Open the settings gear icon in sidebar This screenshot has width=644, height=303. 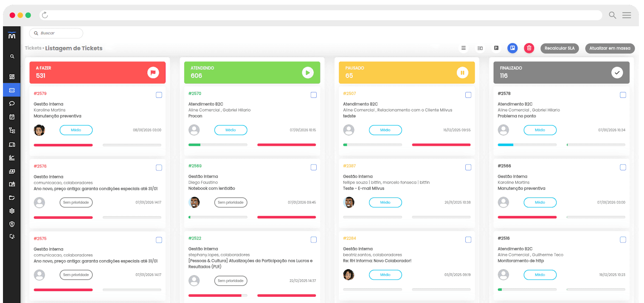click(x=12, y=211)
